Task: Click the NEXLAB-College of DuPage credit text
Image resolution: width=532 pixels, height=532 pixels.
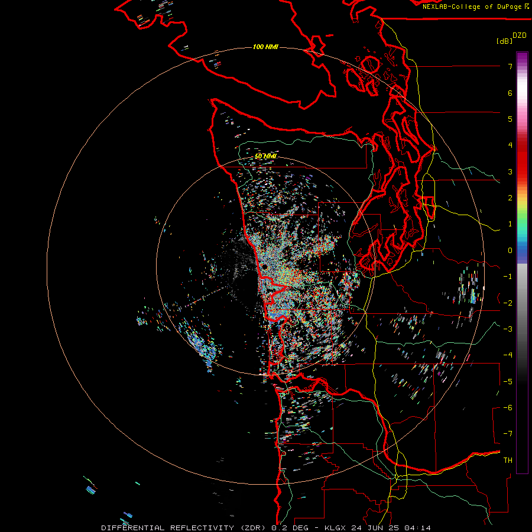Action: click(x=472, y=7)
